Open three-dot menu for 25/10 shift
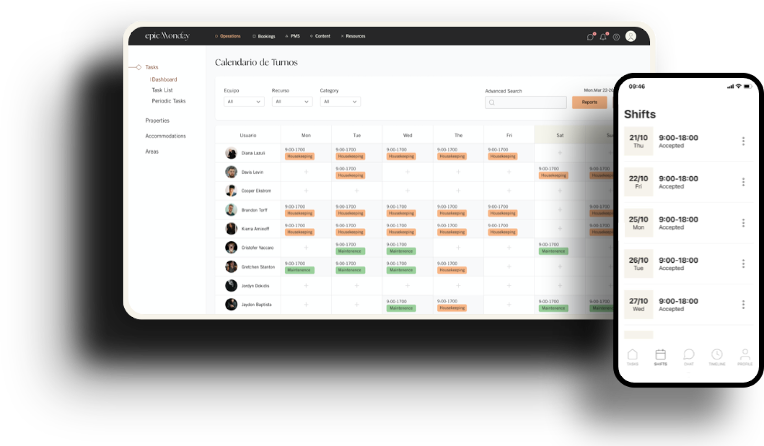 [x=743, y=223]
